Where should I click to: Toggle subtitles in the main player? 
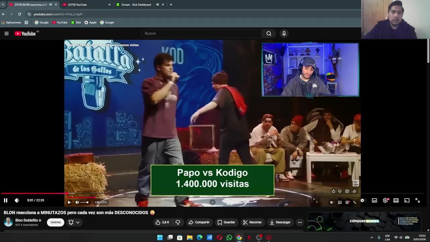point(374,200)
